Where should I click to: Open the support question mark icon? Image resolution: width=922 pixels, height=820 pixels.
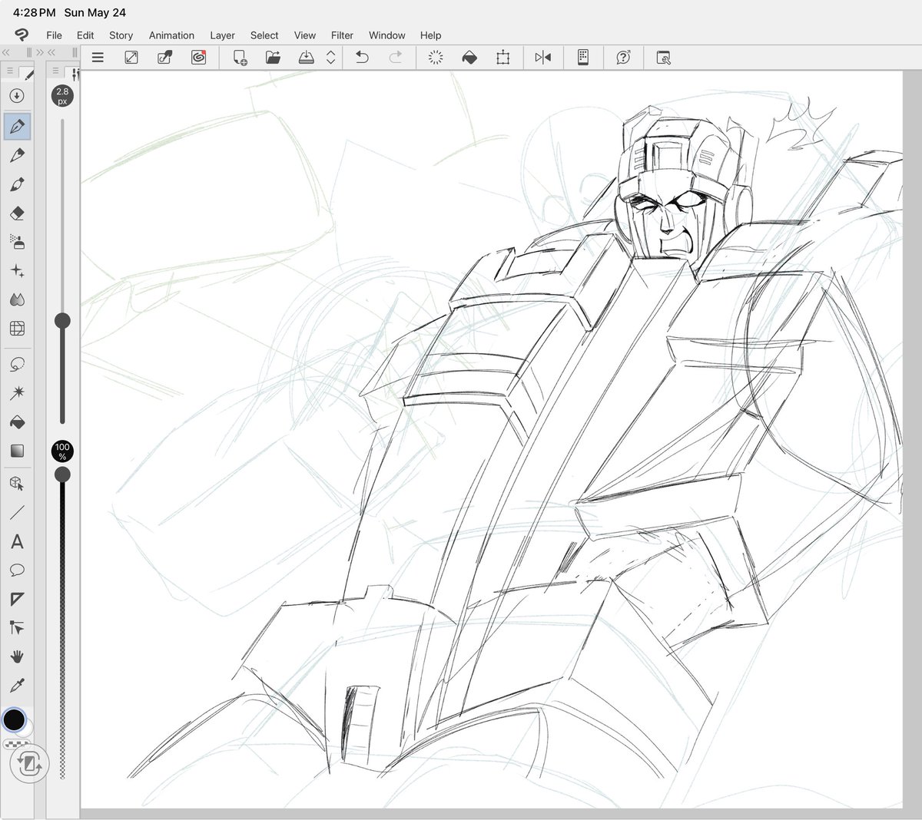click(x=623, y=58)
